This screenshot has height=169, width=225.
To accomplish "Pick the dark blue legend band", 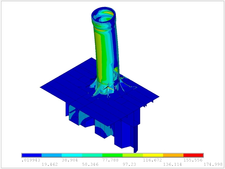I will (31, 155).
